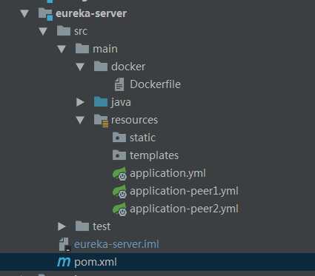Select the static folder

[x=134, y=138]
